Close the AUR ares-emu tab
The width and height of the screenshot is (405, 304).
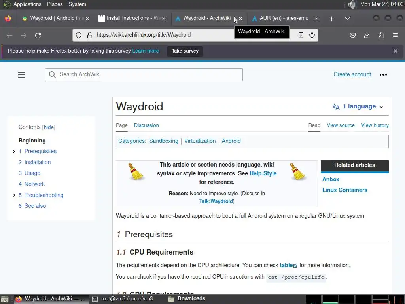317,19
